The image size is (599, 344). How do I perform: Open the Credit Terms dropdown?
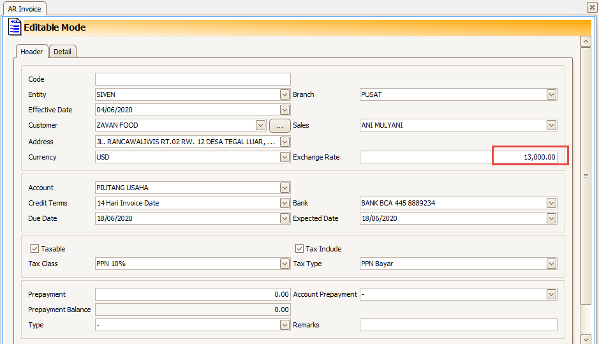point(285,203)
